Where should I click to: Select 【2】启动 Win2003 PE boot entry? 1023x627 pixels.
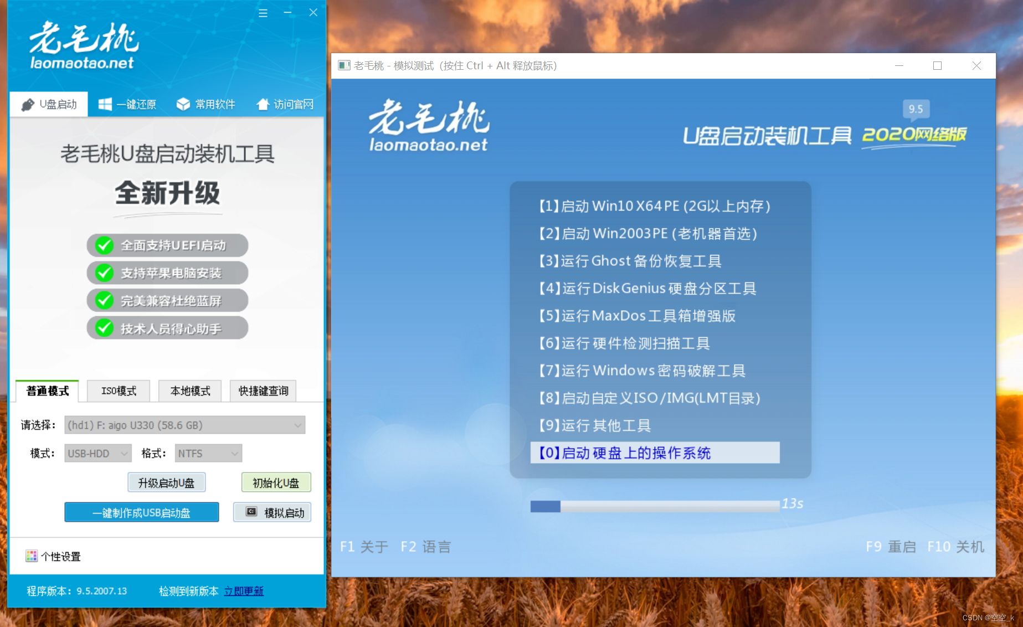click(x=655, y=233)
